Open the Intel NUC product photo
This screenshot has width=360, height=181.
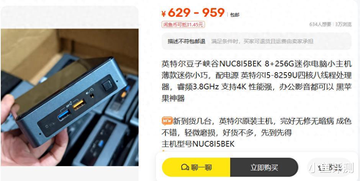70,97
